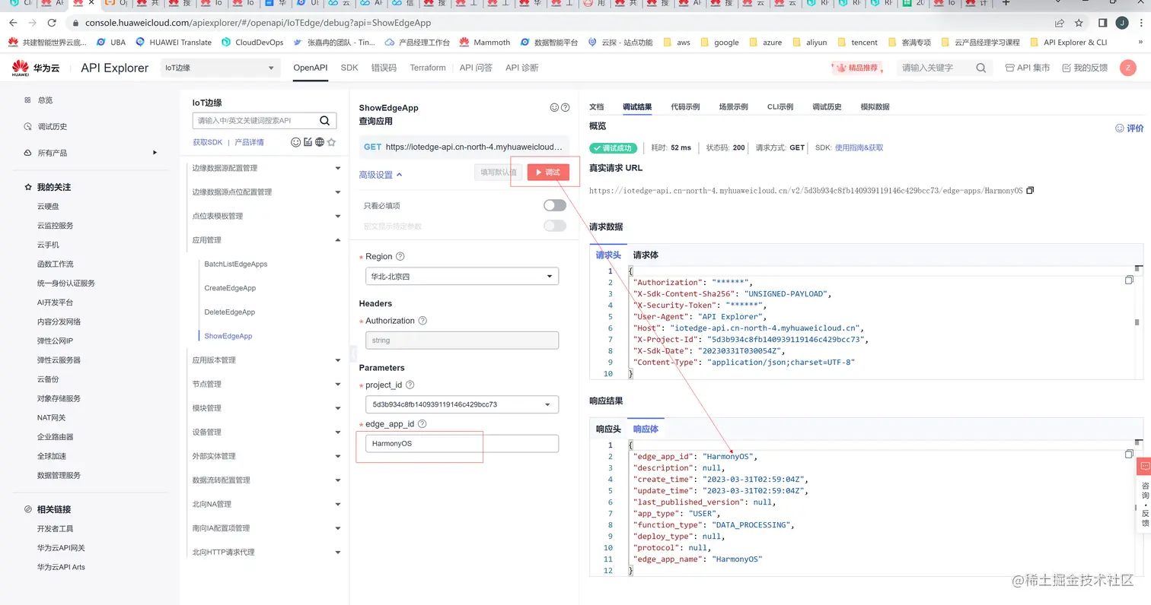
Task: Toggle the 密文显示特定参数 switch
Action: pyautogui.click(x=555, y=226)
